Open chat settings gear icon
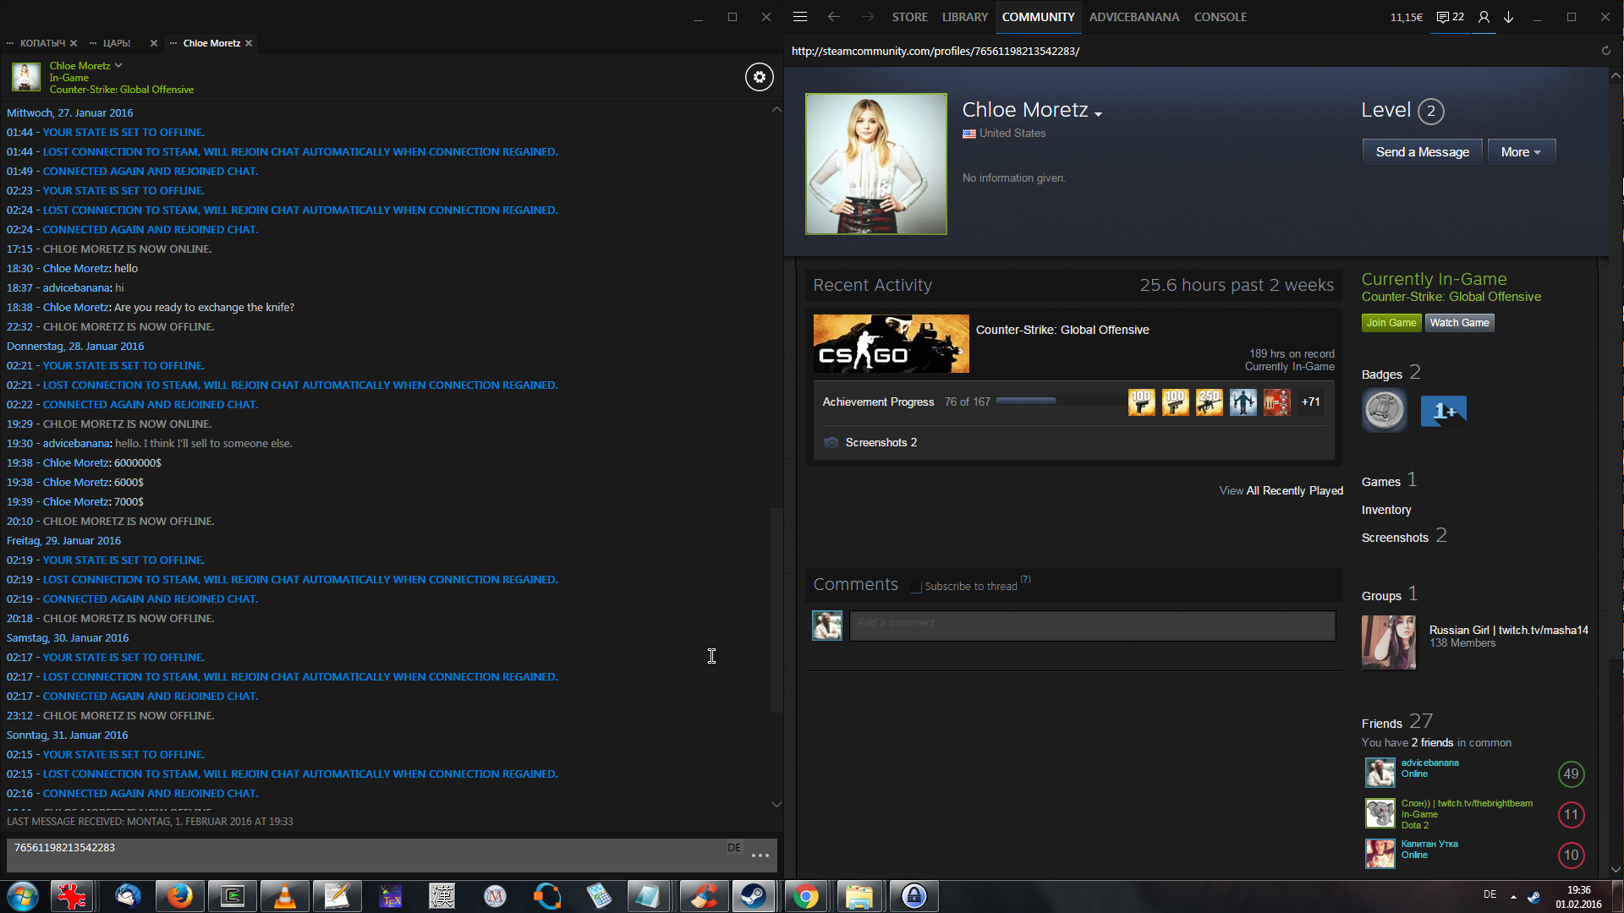Viewport: 1624px width, 913px height. pyautogui.click(x=759, y=77)
